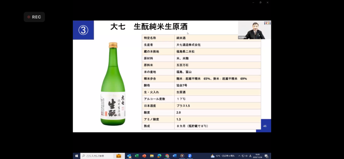Click the 蔵の本拠地 label cell
Screen dimensions: 344x159
(x=158, y=51)
